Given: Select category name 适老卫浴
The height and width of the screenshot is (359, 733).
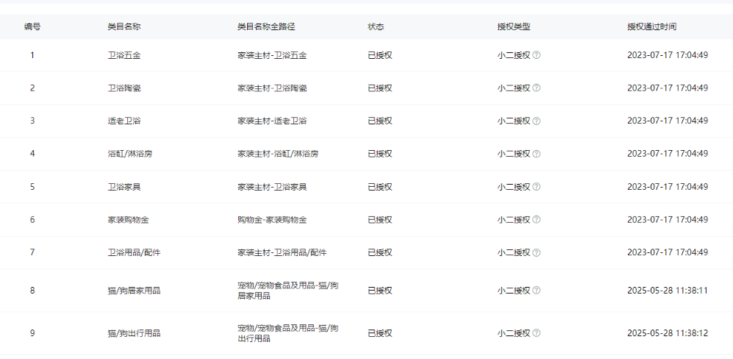Looking at the screenshot, I should pos(124,121).
